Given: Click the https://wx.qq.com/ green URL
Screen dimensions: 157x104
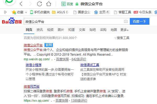Looking at the screenshot, I should [x=36, y=101].
